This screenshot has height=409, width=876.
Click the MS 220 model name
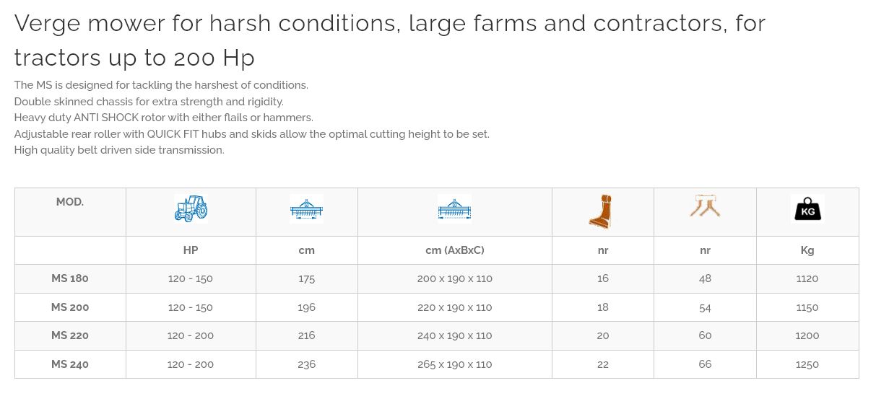70,335
